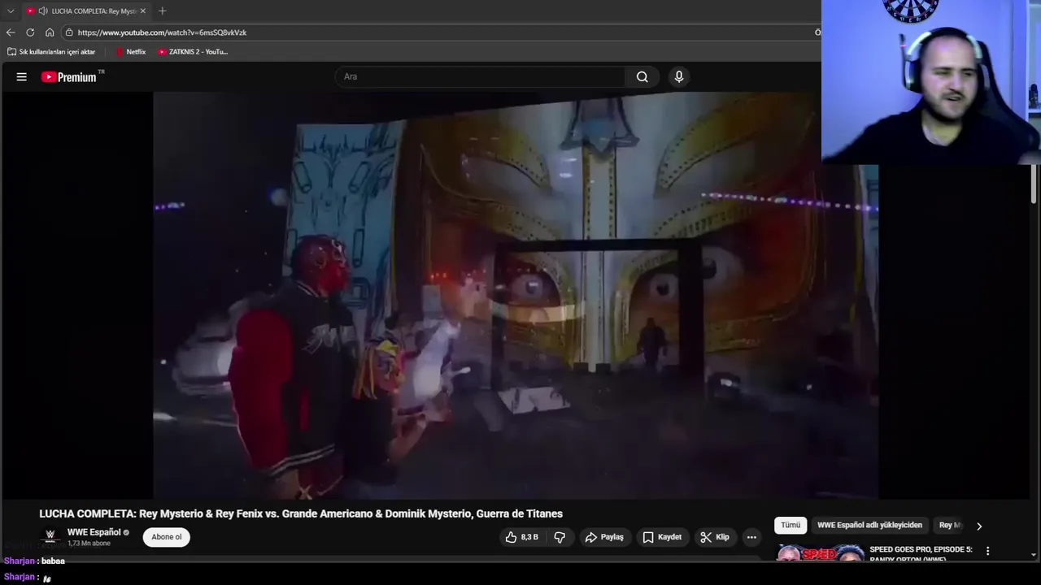Open 'Sık kullanılanları içeri aktar' bookmark

tap(51, 51)
